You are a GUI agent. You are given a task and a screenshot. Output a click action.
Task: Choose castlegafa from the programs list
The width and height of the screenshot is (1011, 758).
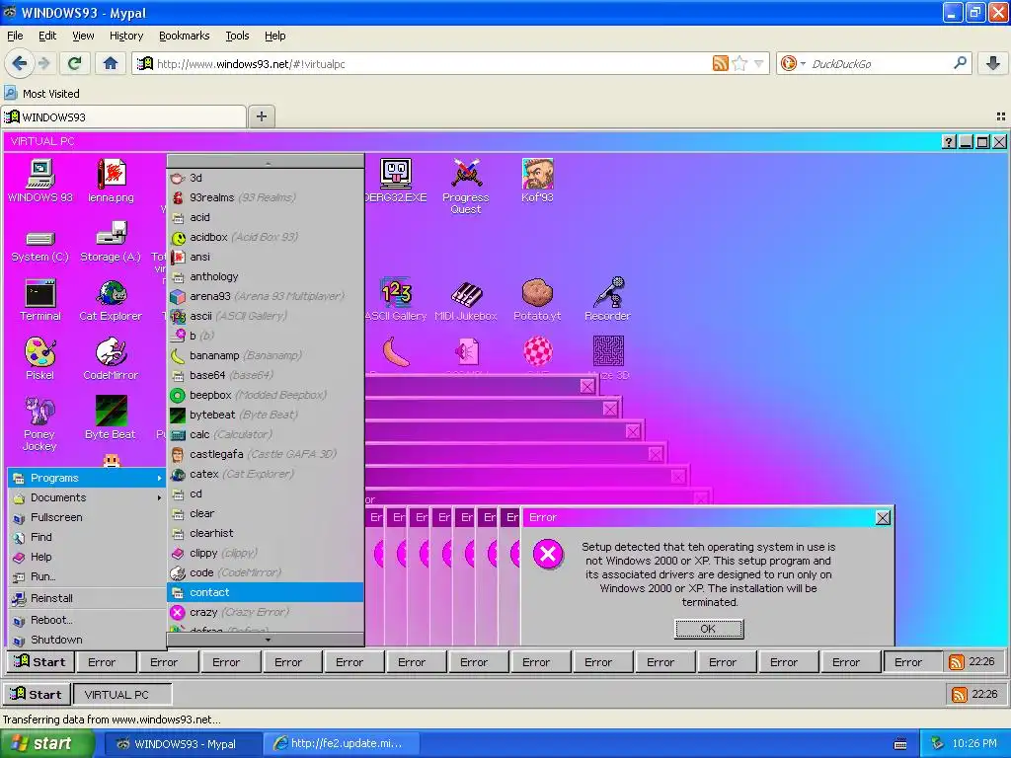(x=265, y=454)
